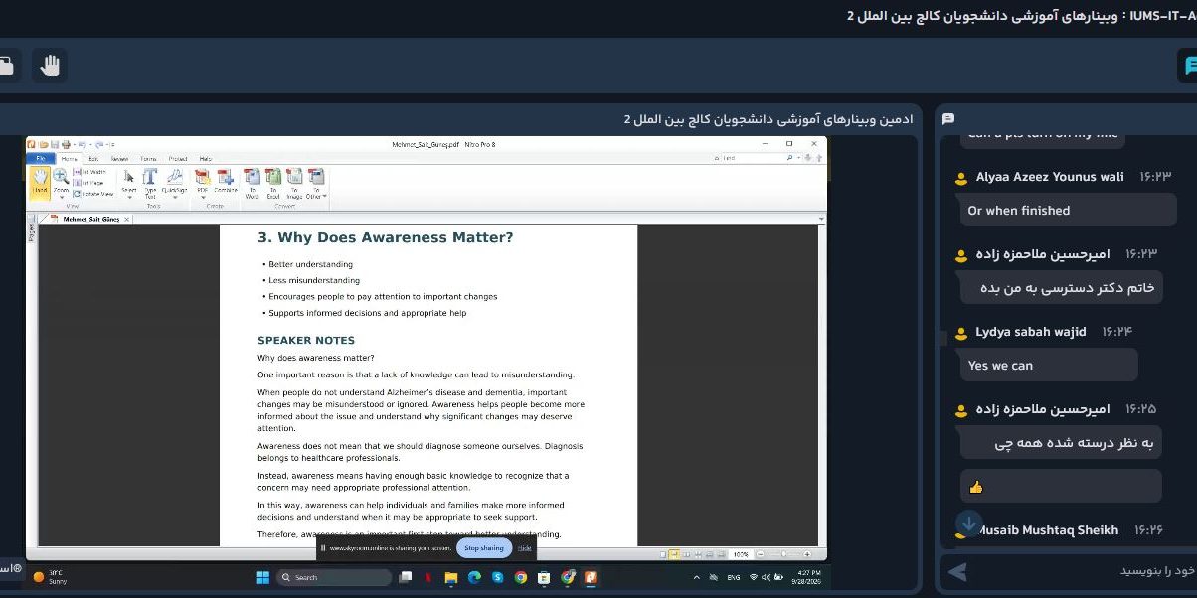This screenshot has height=598, width=1197.
Task: Close the Mehmet Sait Güneş document tab
Action: coord(127,219)
